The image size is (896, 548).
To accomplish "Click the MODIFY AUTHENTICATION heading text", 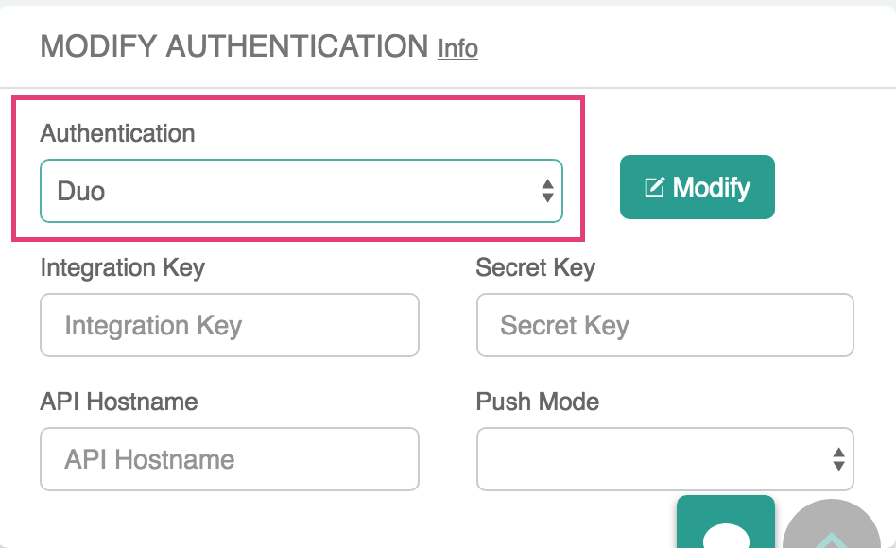I will (234, 45).
